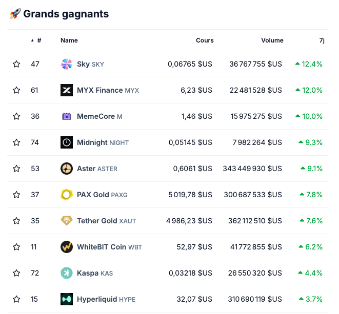Mark Aster as favorite with star

click(x=16, y=169)
